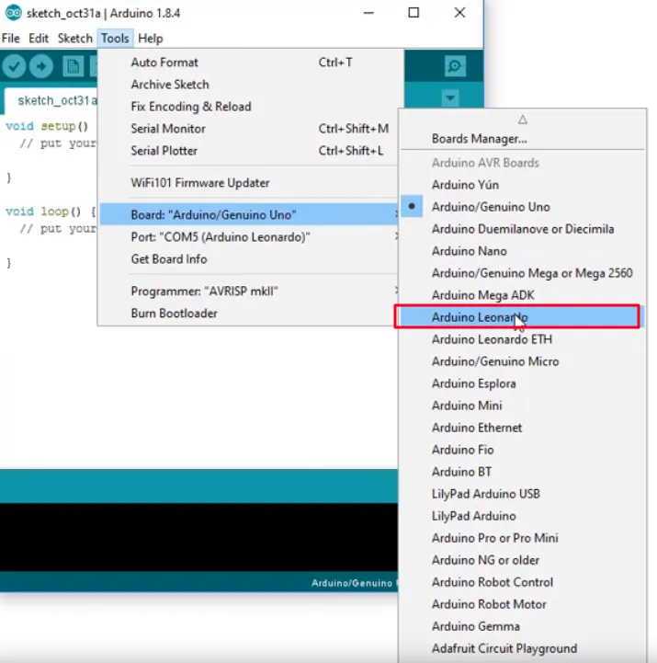
Task: Open the Edit menu
Action: click(x=39, y=39)
